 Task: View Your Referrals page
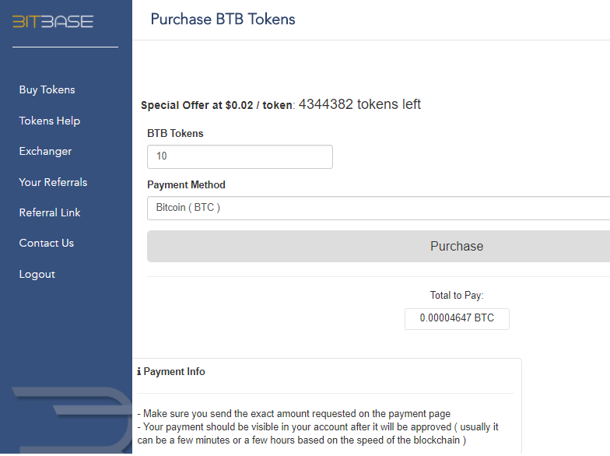[53, 182]
